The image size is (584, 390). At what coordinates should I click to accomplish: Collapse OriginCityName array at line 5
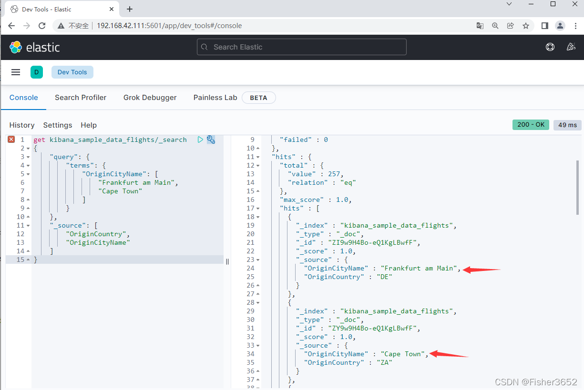(28, 174)
